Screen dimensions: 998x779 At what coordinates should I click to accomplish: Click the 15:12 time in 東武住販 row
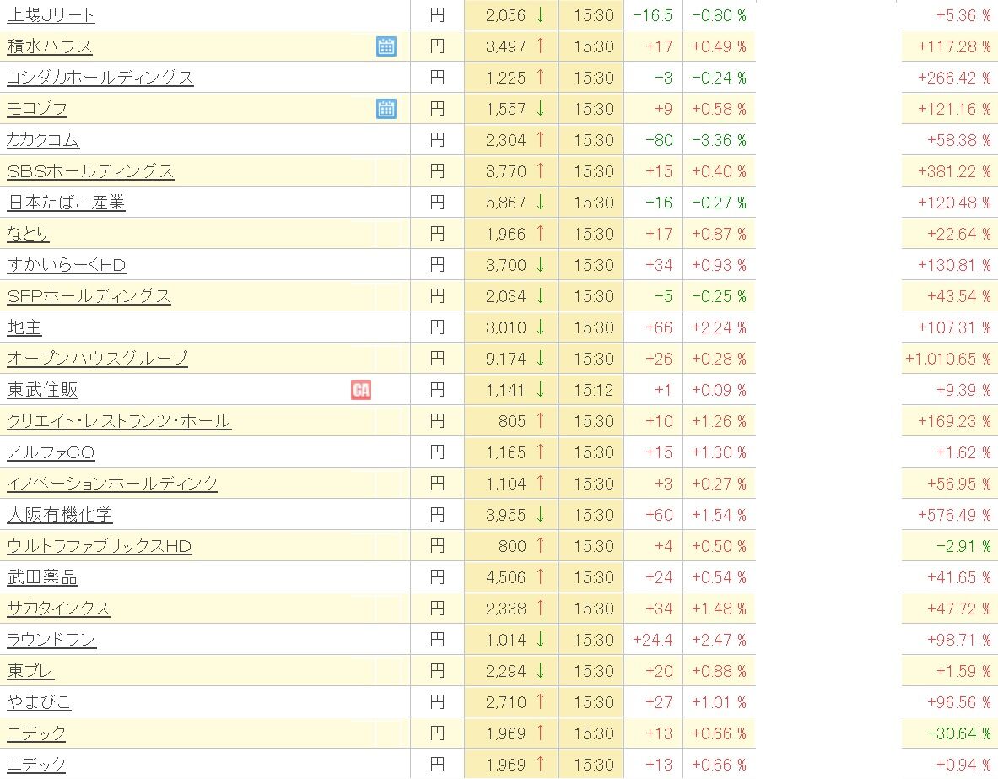[x=593, y=390]
